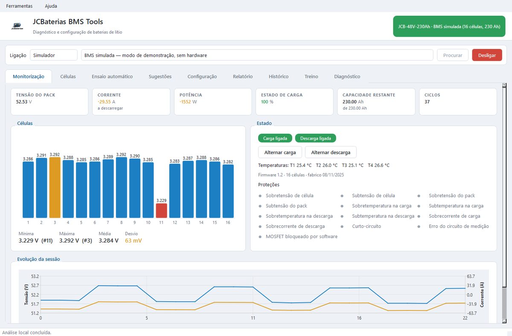Click the Erro do circuito de medição indicator
Image resolution: width=512 pixels, height=336 pixels.
tap(453, 227)
